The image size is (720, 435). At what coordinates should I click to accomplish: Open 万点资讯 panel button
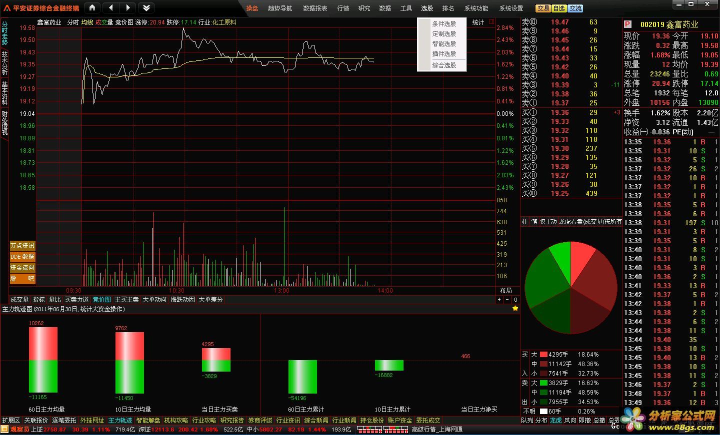[x=22, y=245]
